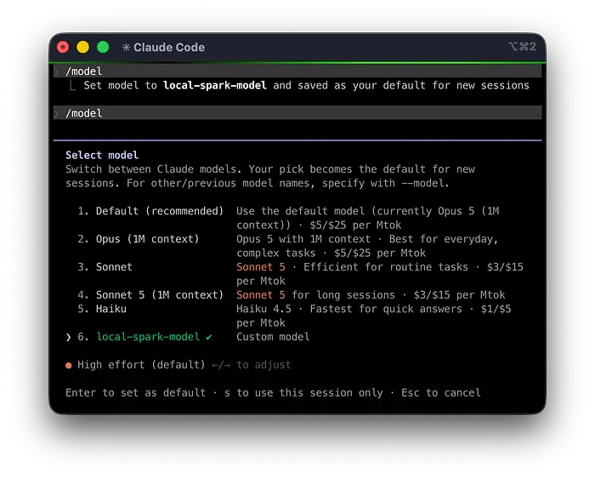Click the orange High effort indicator dot
Viewport: 595px width, 479px height.
[x=68, y=366]
